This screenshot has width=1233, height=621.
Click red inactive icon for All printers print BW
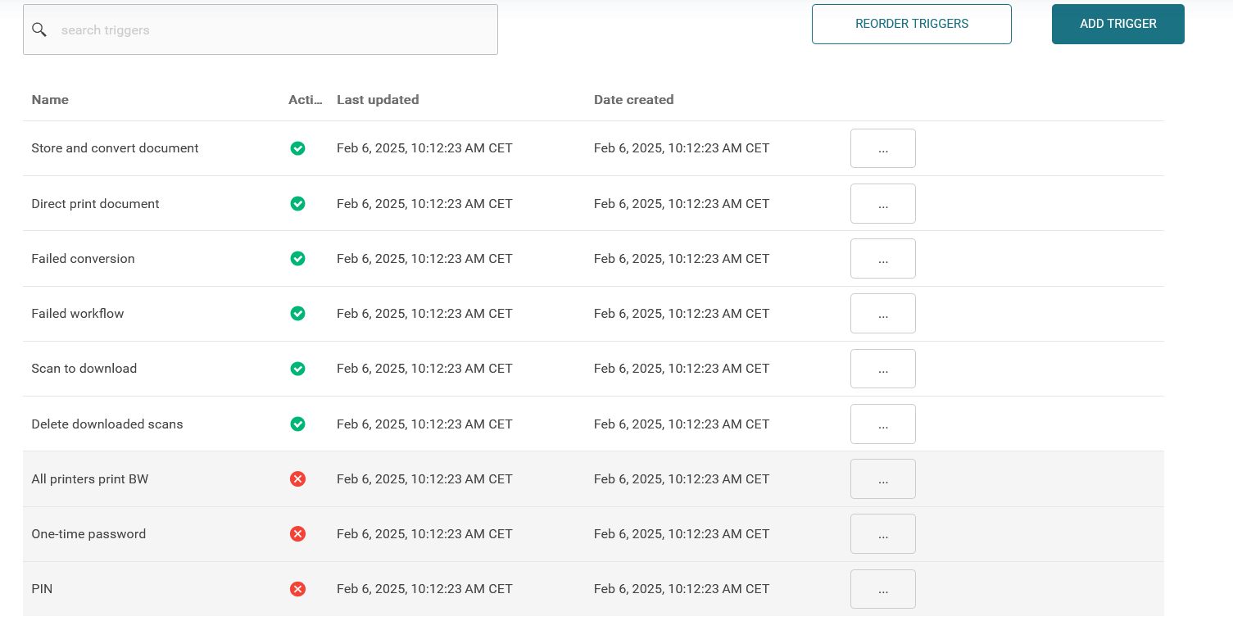click(x=297, y=478)
